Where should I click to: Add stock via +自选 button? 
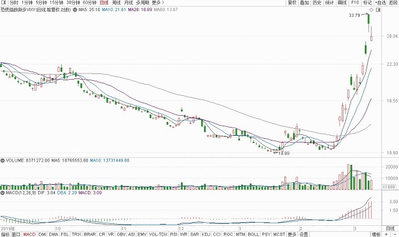pos(380,2)
